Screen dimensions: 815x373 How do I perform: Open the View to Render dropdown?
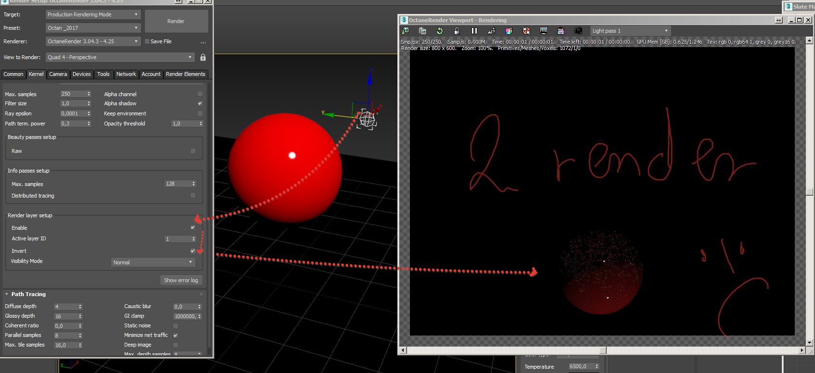(120, 57)
